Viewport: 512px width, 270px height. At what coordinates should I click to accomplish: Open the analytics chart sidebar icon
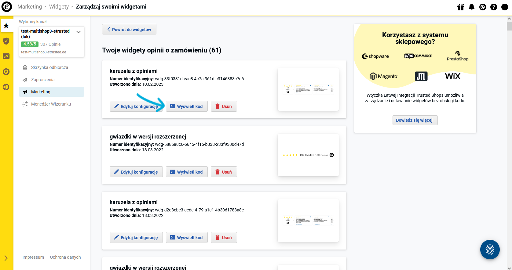(x=6, y=56)
